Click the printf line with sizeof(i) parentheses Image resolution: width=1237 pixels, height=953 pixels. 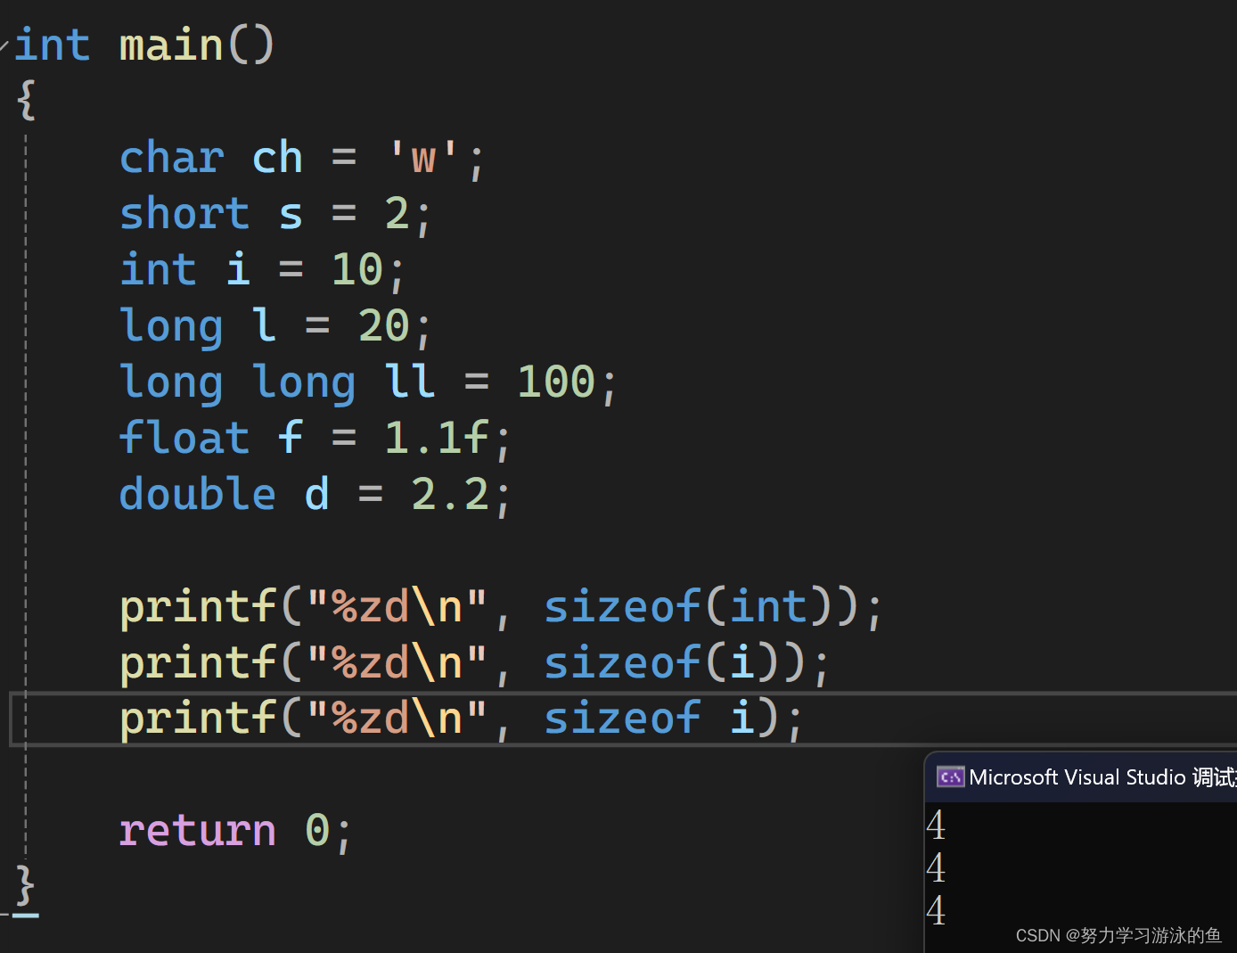475,663
